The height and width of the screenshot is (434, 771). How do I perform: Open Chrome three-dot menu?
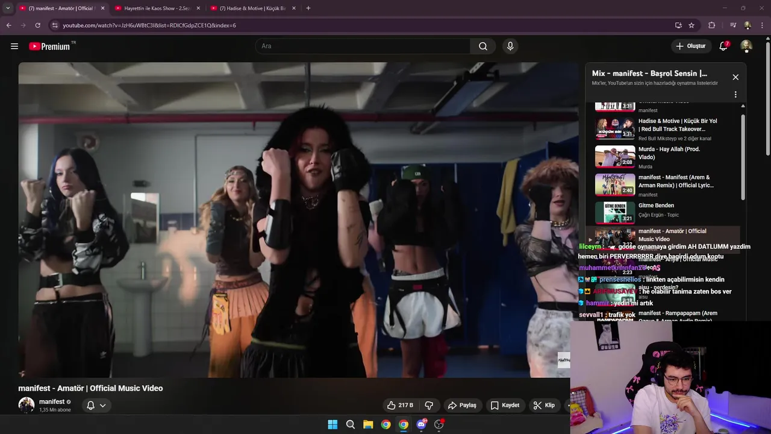pyautogui.click(x=762, y=25)
